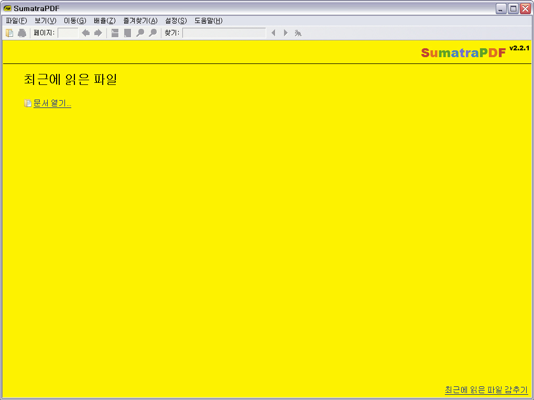Open the 이동(G) menu
This screenshot has width=534, height=400.
(75, 21)
